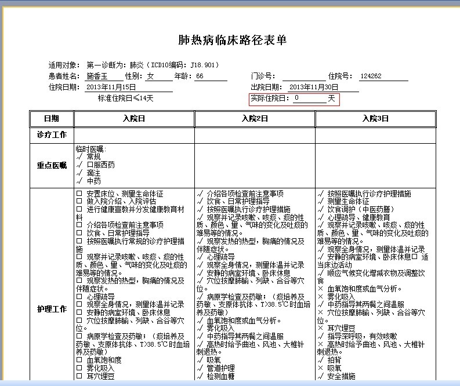Select the 入院日 column header
This screenshot has height=386, width=460.
[x=134, y=119]
